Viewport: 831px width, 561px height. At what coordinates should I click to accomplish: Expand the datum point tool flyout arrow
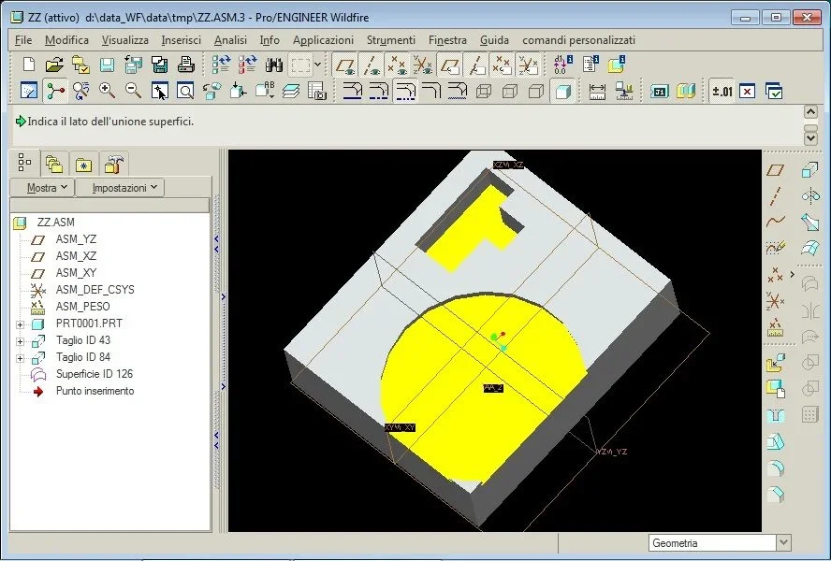pos(793,274)
